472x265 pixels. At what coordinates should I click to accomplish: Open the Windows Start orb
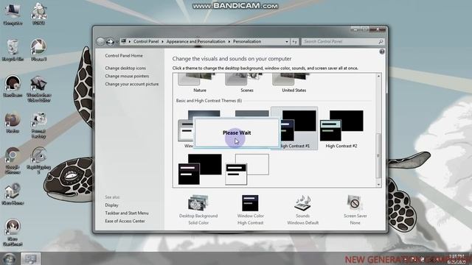click(x=9, y=258)
